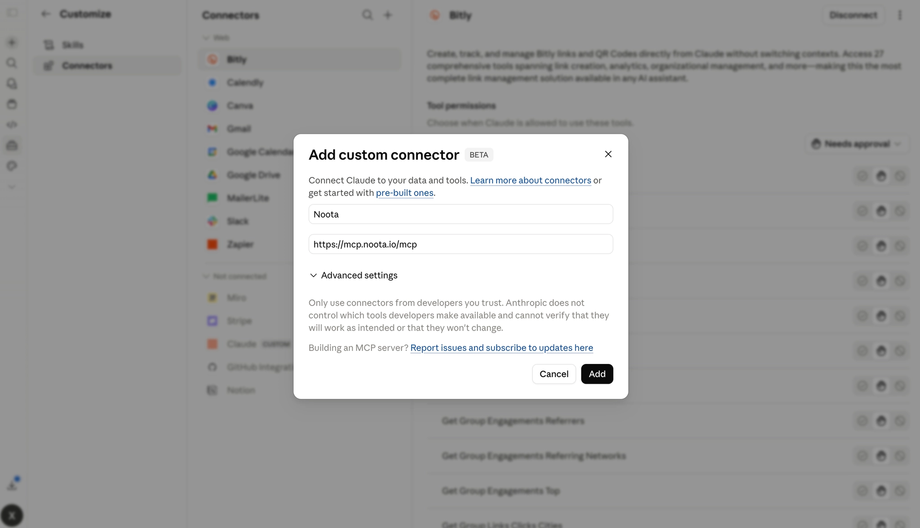Open the Gmail connector
This screenshot has height=528, width=920.
click(x=300, y=129)
